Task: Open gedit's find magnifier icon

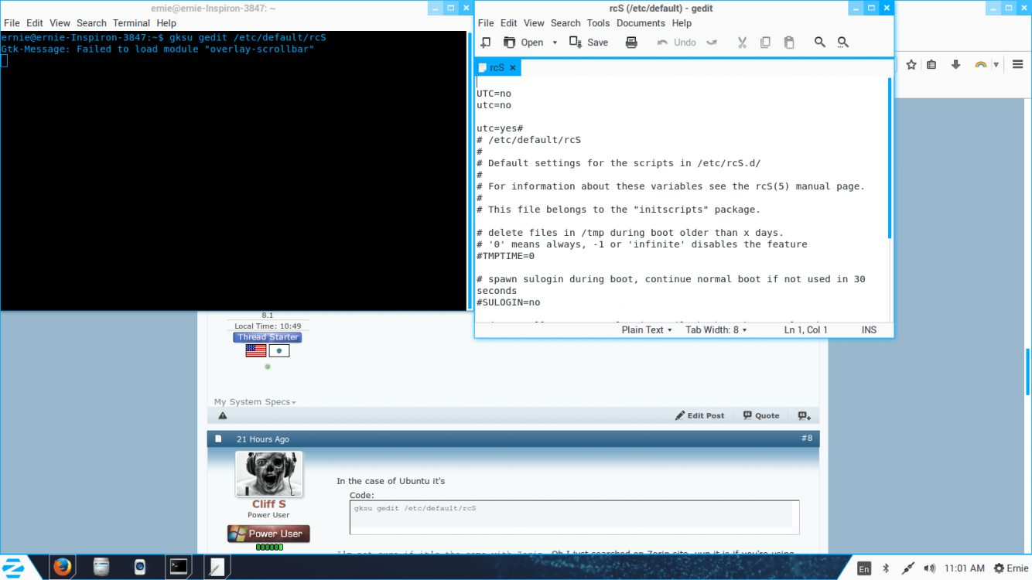Action: 820,43
